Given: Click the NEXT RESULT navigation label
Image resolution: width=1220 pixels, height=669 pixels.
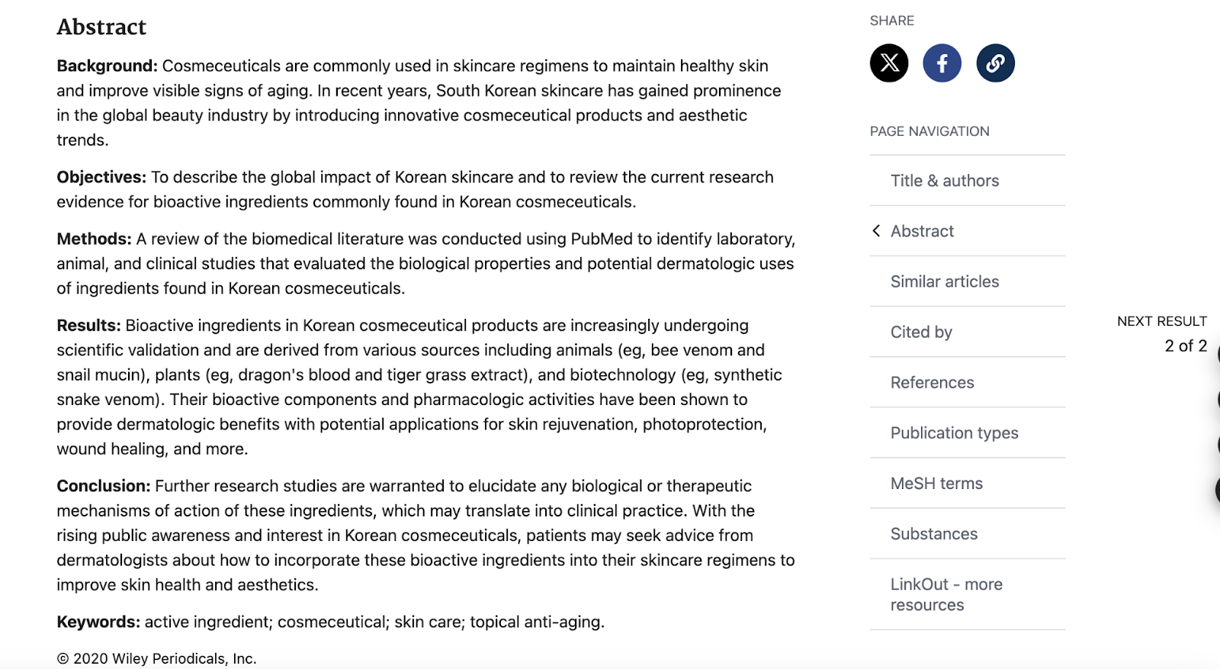Looking at the screenshot, I should coord(1161,321).
